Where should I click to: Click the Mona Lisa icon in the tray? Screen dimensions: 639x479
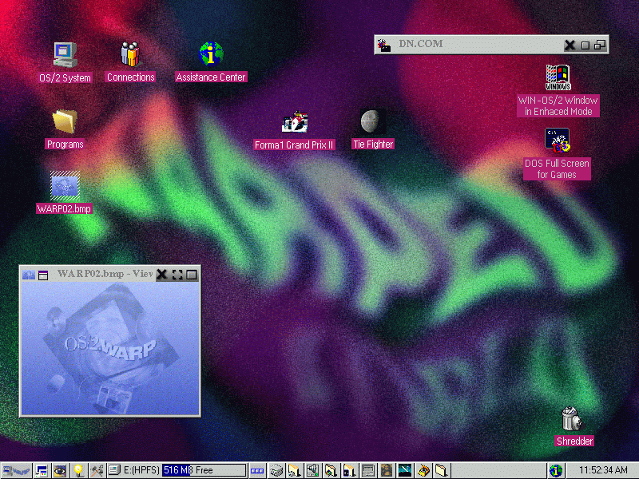tap(387, 471)
